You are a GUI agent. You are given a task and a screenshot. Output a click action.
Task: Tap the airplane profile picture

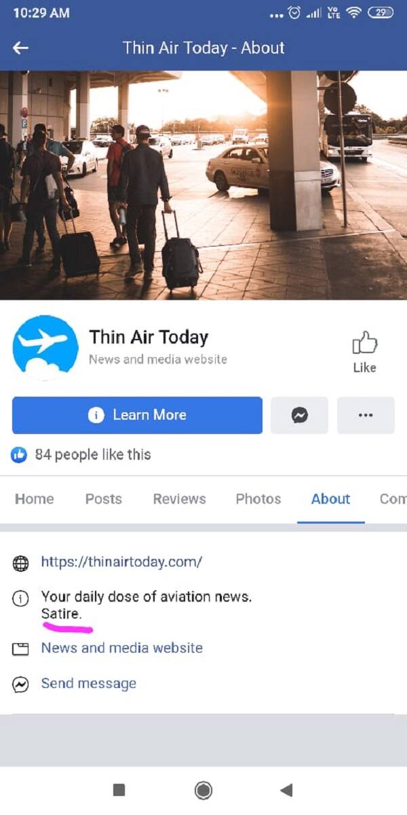pyautogui.click(x=45, y=347)
